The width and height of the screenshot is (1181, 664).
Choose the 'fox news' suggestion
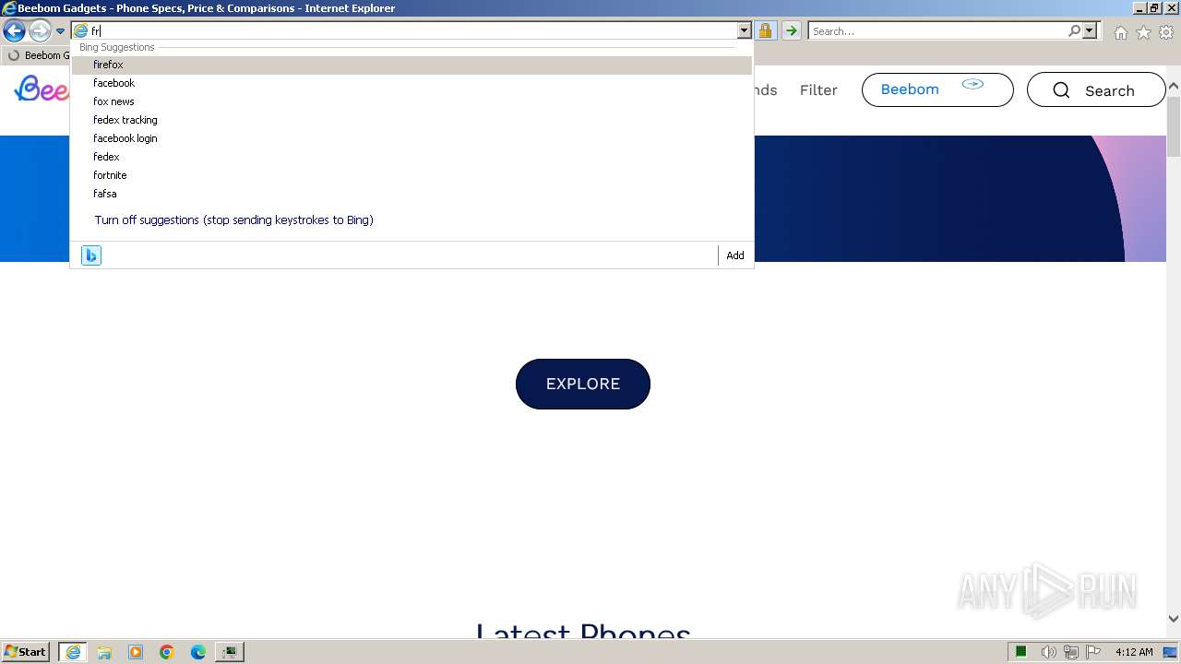[x=412, y=101]
